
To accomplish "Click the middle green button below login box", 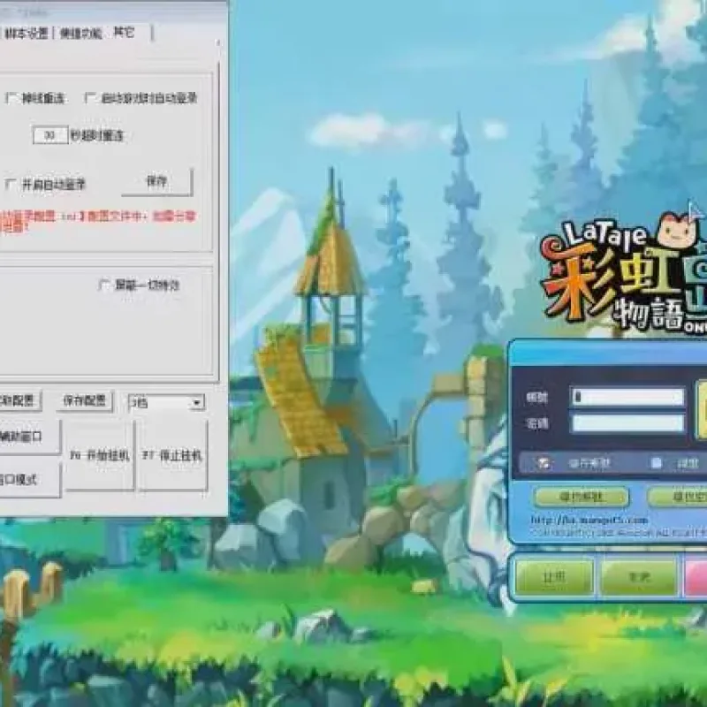I will click(638, 576).
